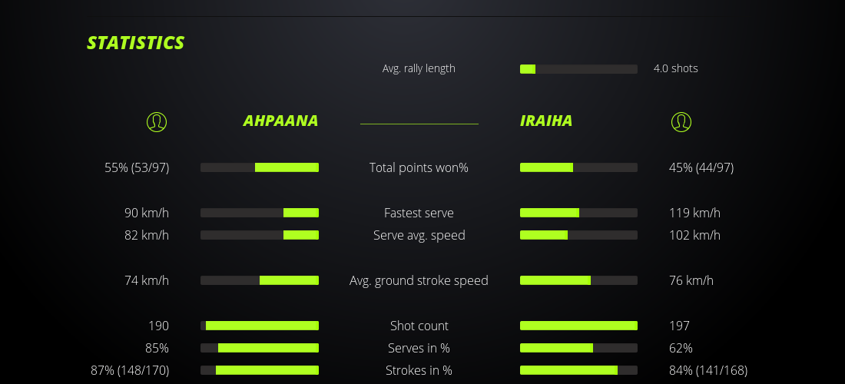
Task: Select the AHPAANA player name
Action: pyautogui.click(x=280, y=121)
